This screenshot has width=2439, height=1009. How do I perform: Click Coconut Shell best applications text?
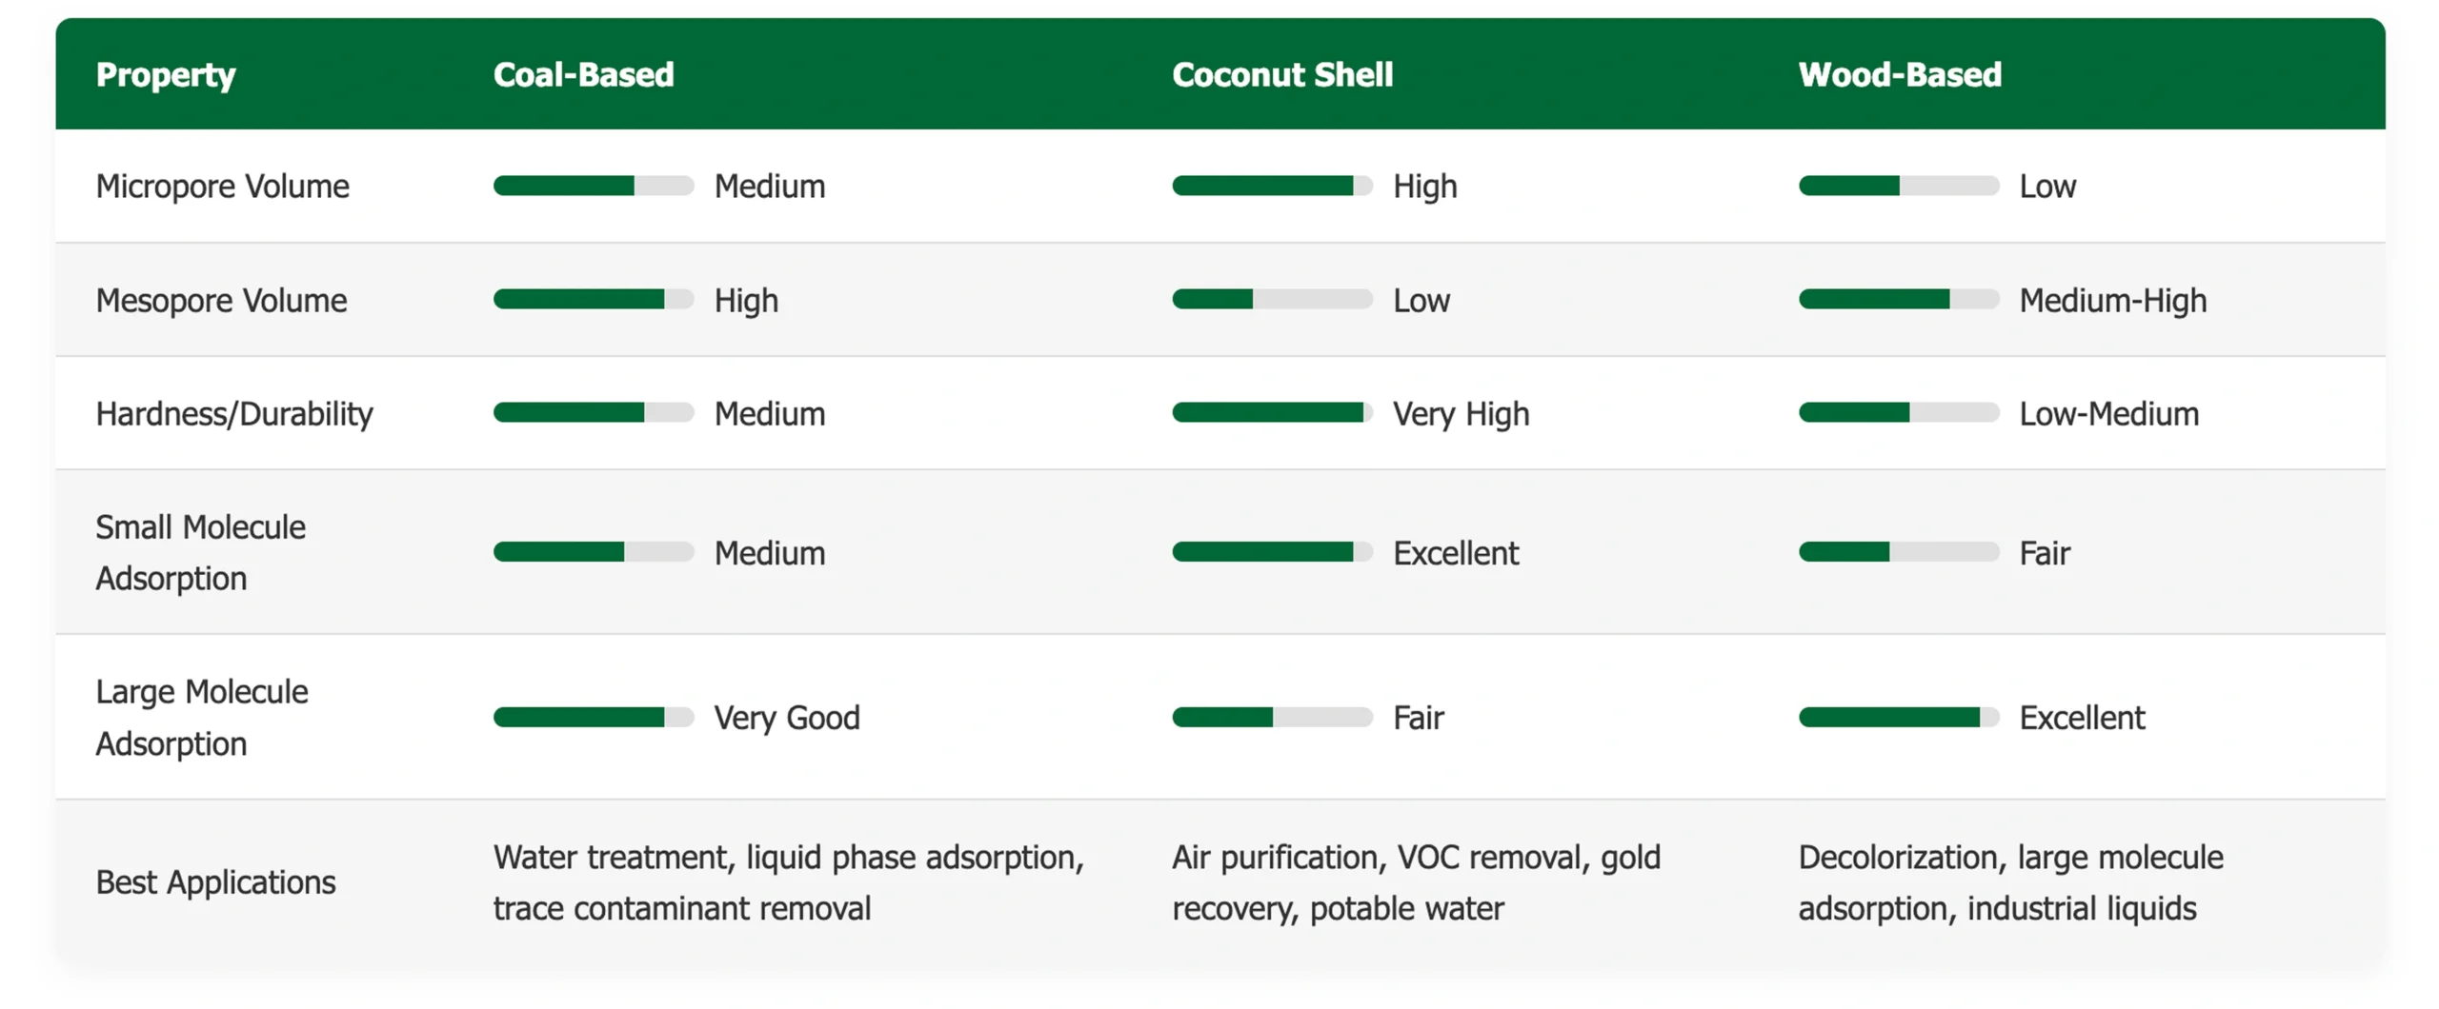click(x=1416, y=882)
